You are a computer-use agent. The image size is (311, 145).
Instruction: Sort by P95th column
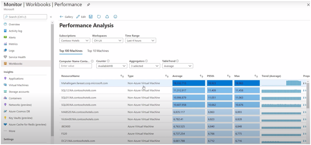(229, 76)
